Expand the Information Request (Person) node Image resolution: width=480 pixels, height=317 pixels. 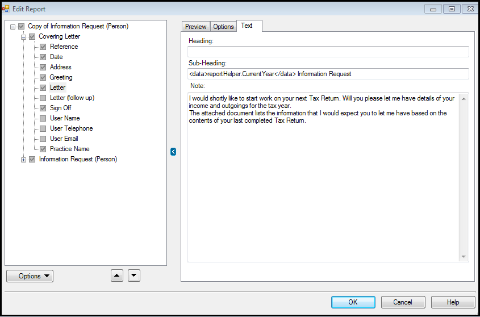click(24, 160)
